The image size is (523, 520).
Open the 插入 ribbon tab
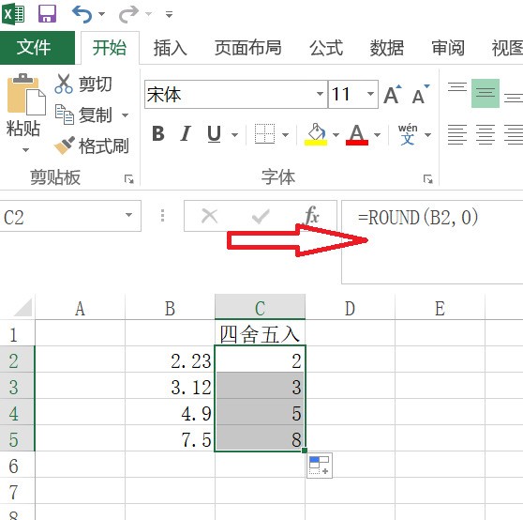point(170,48)
